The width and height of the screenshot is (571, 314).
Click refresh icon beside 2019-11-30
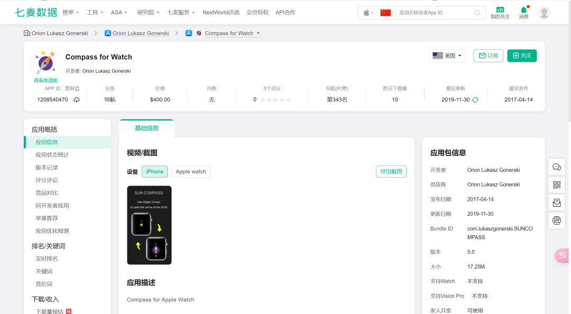475,99
